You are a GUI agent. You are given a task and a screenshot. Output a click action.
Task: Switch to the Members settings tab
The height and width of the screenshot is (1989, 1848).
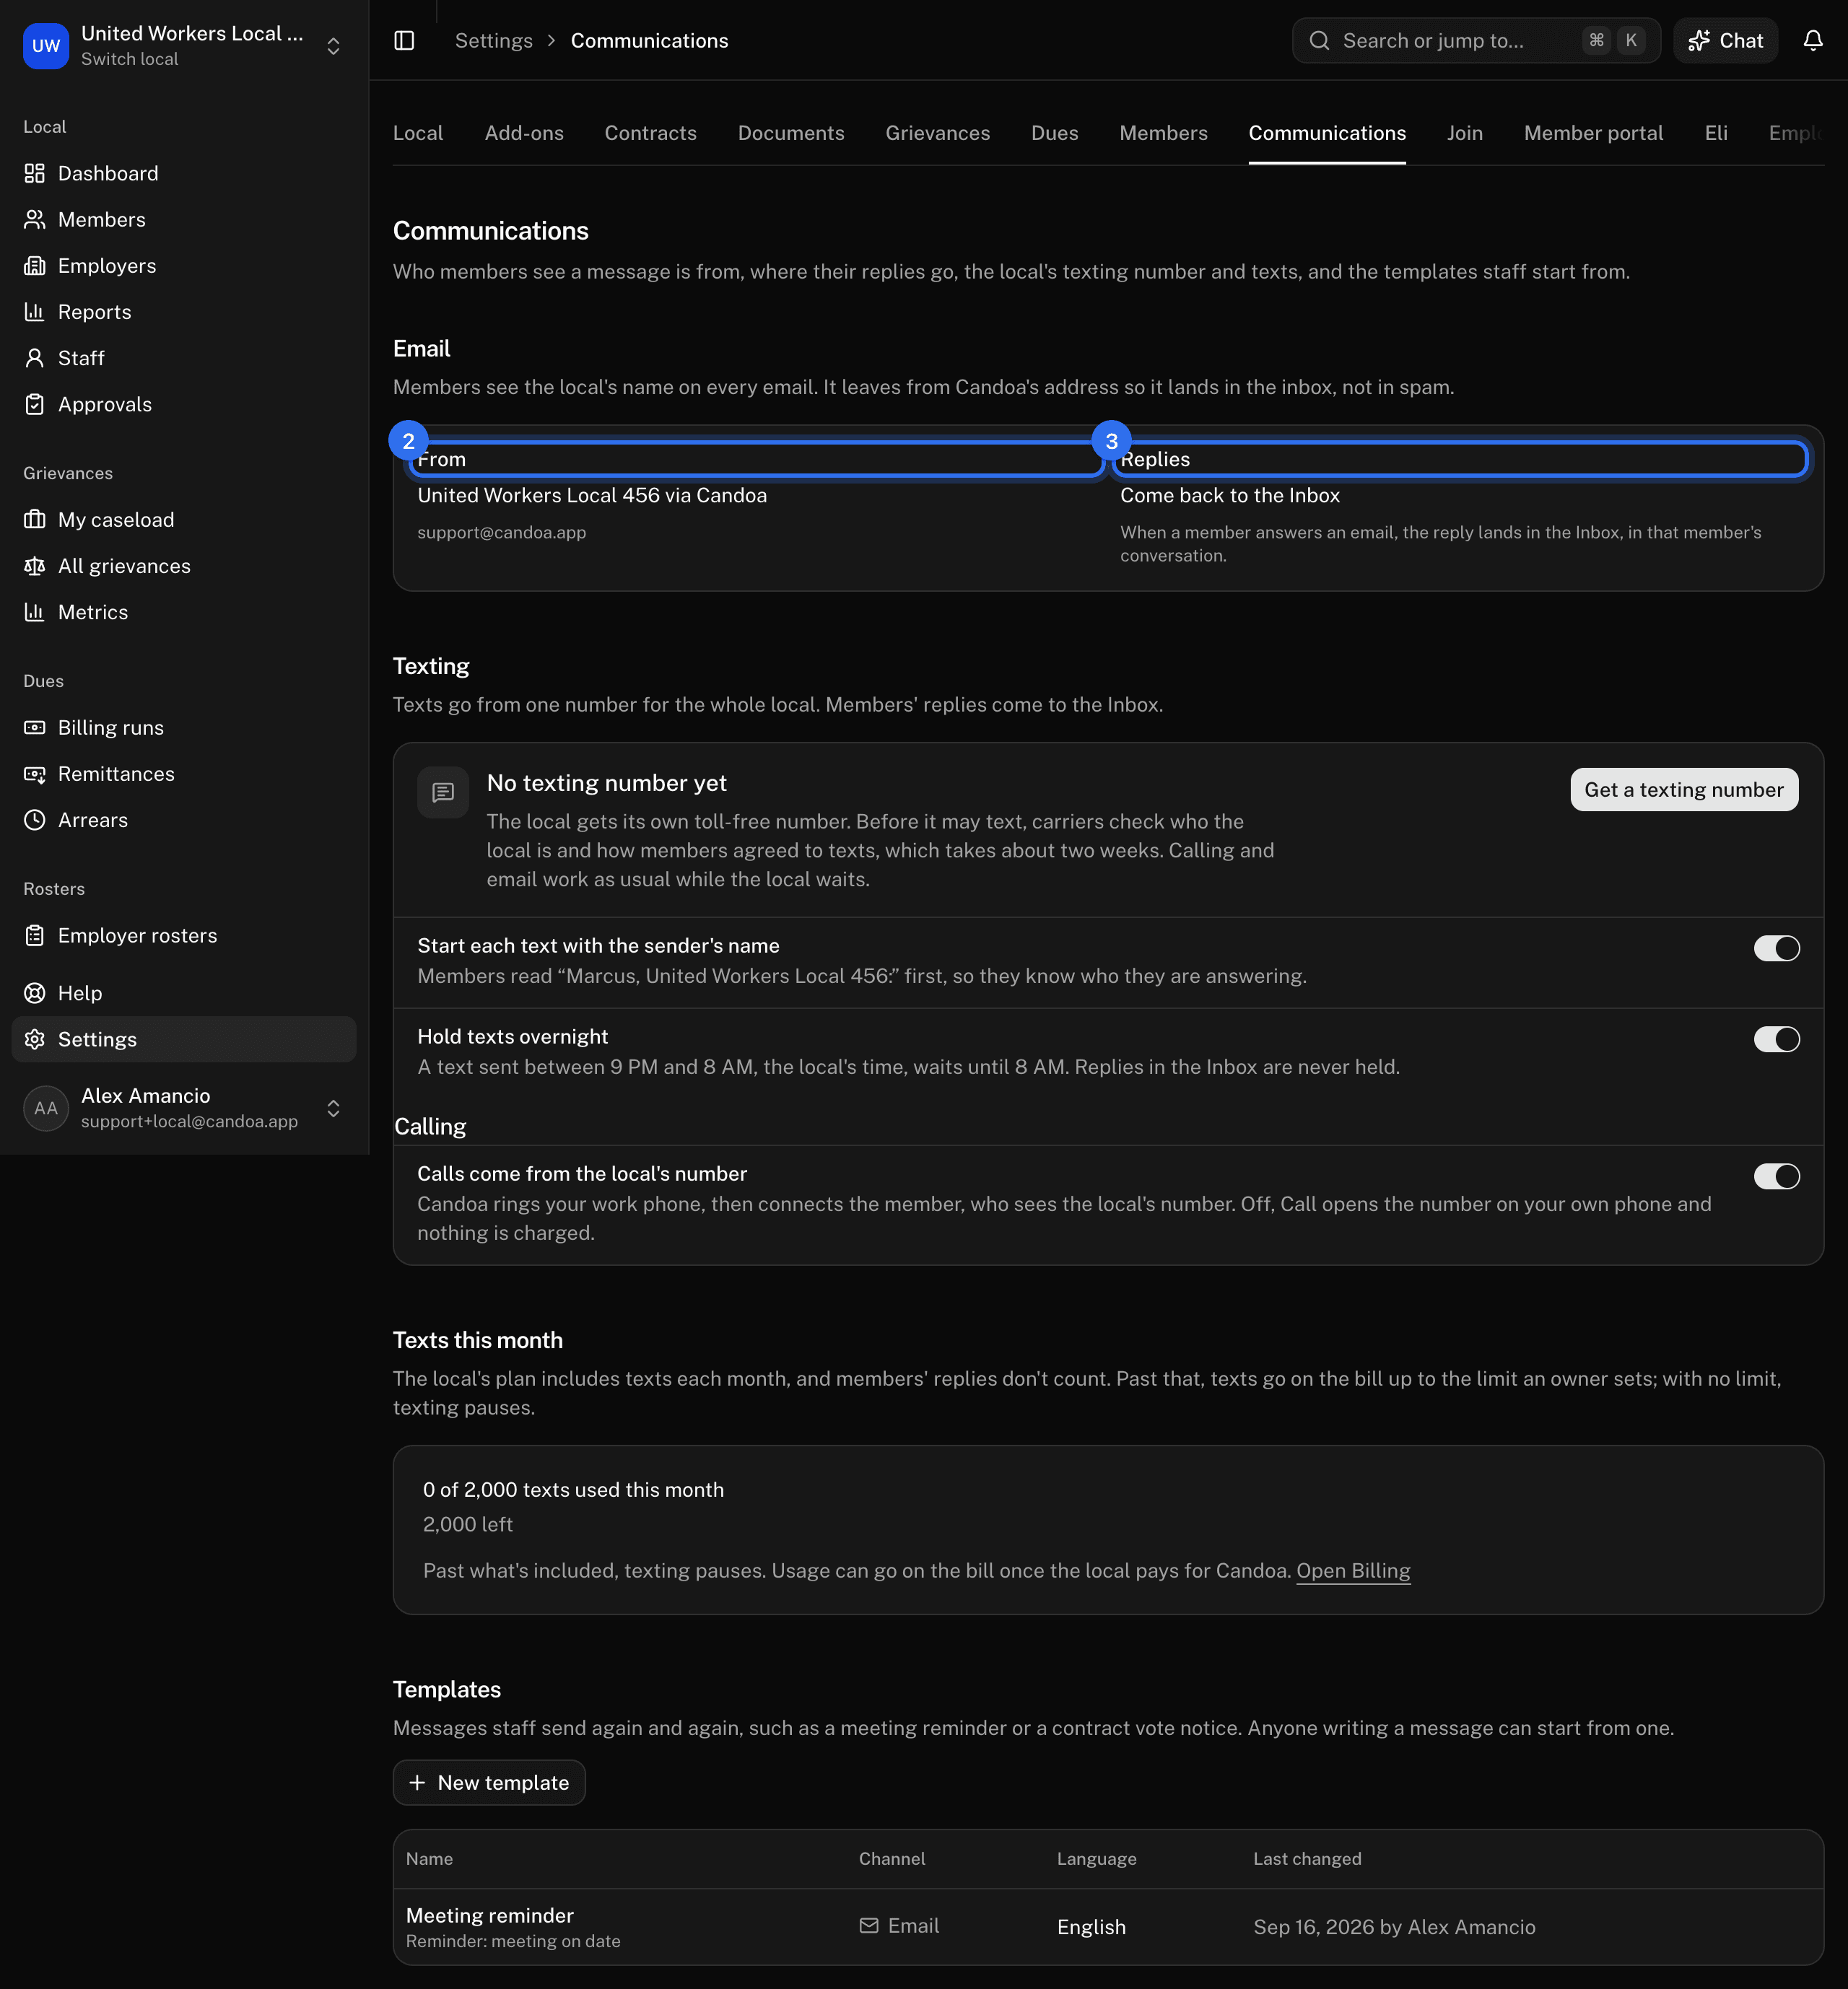1163,133
